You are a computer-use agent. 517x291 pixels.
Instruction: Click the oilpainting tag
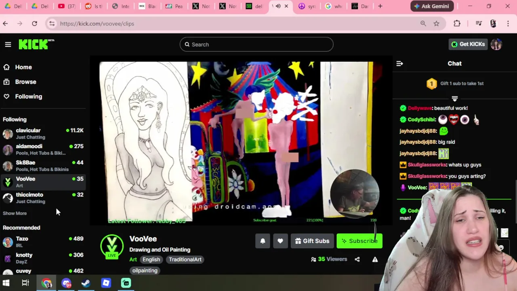point(145,270)
